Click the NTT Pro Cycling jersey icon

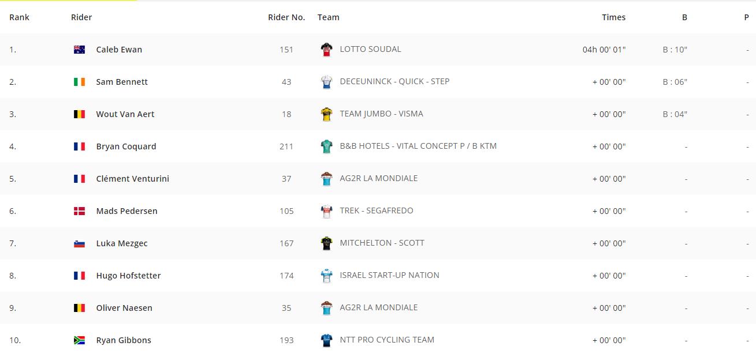[x=326, y=340]
